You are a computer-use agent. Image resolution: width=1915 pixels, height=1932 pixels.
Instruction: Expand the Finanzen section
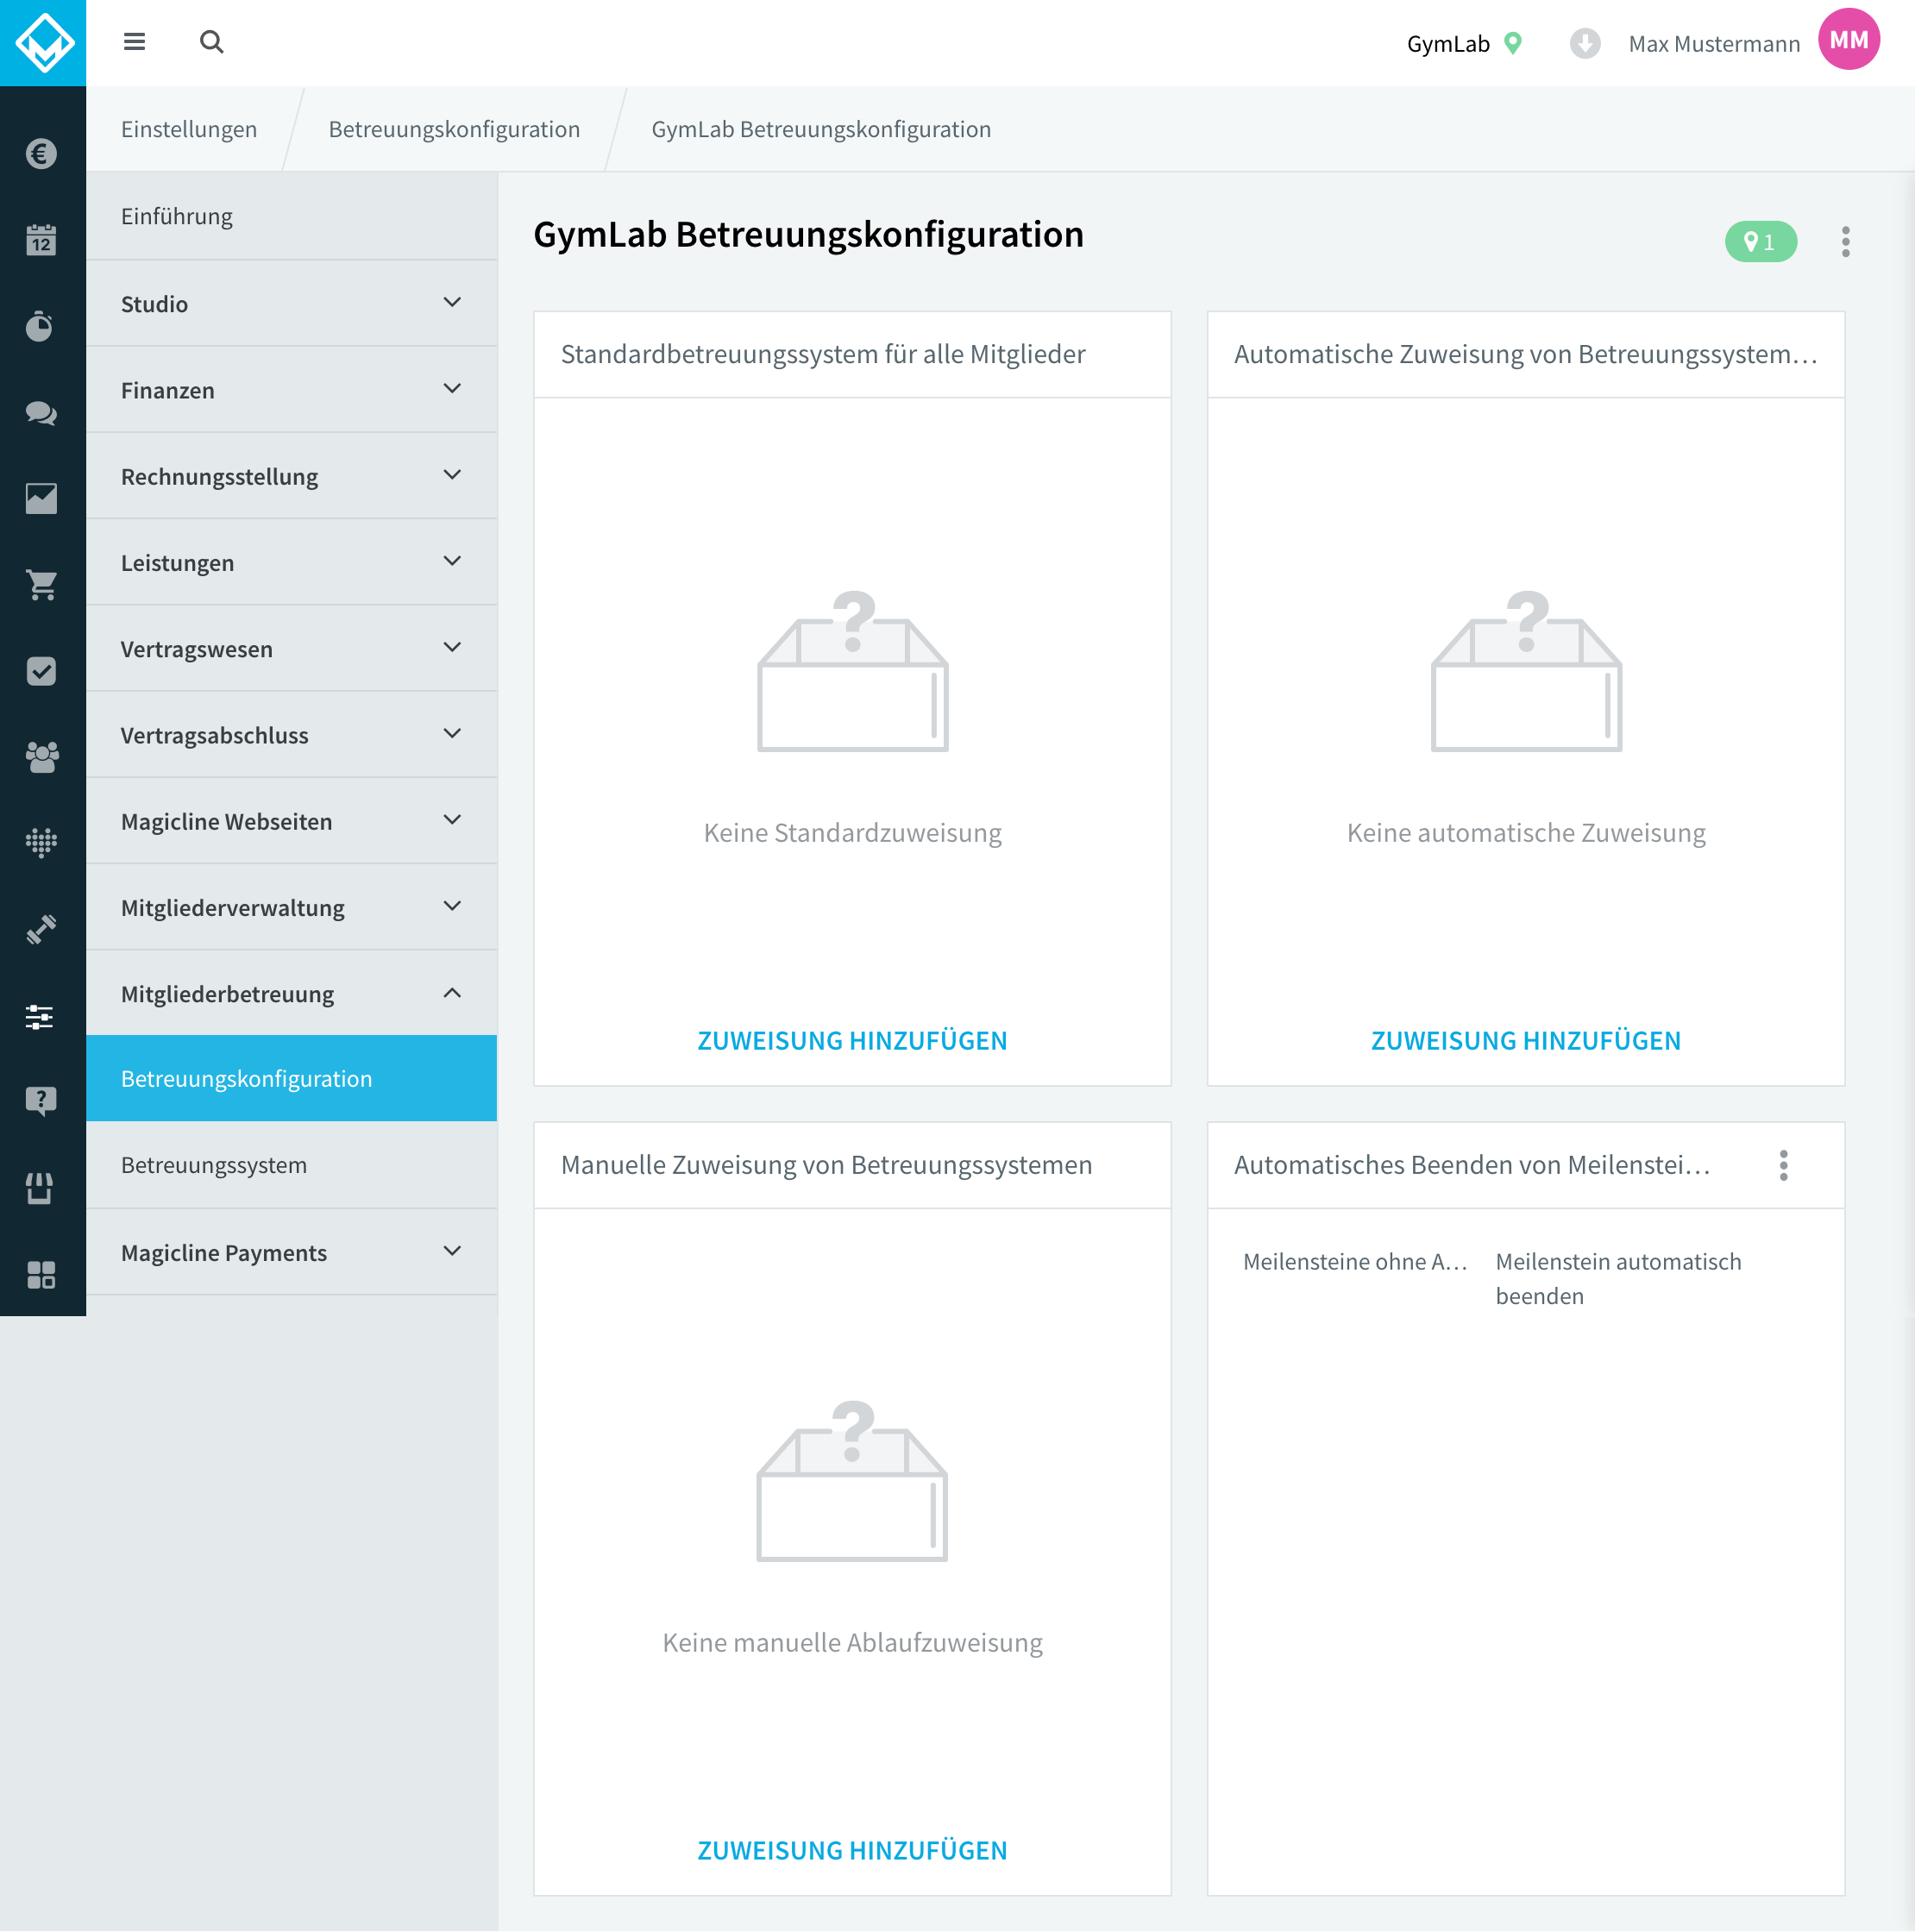(291, 390)
